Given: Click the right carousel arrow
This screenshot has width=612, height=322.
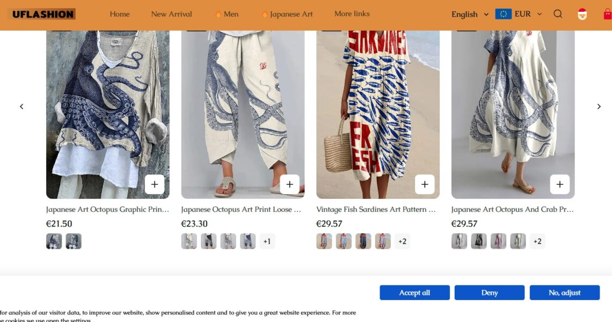Looking at the screenshot, I should coord(599,106).
